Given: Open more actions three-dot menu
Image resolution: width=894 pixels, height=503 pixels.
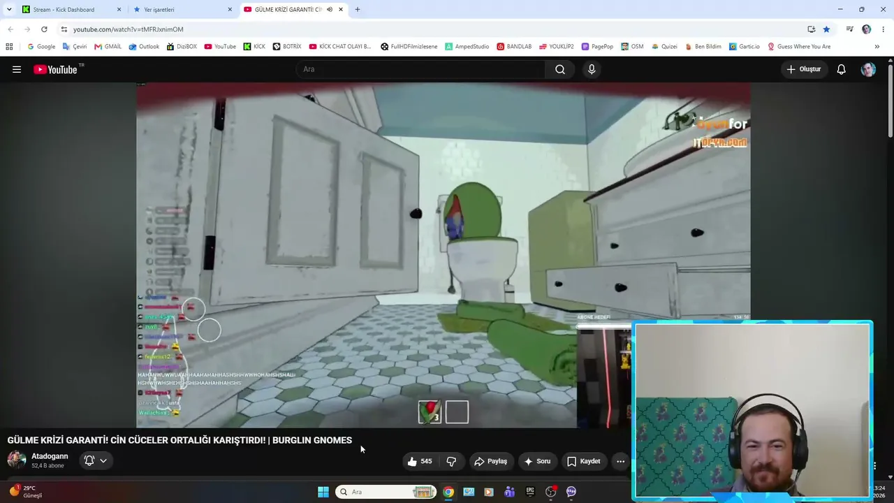Looking at the screenshot, I should [620, 461].
